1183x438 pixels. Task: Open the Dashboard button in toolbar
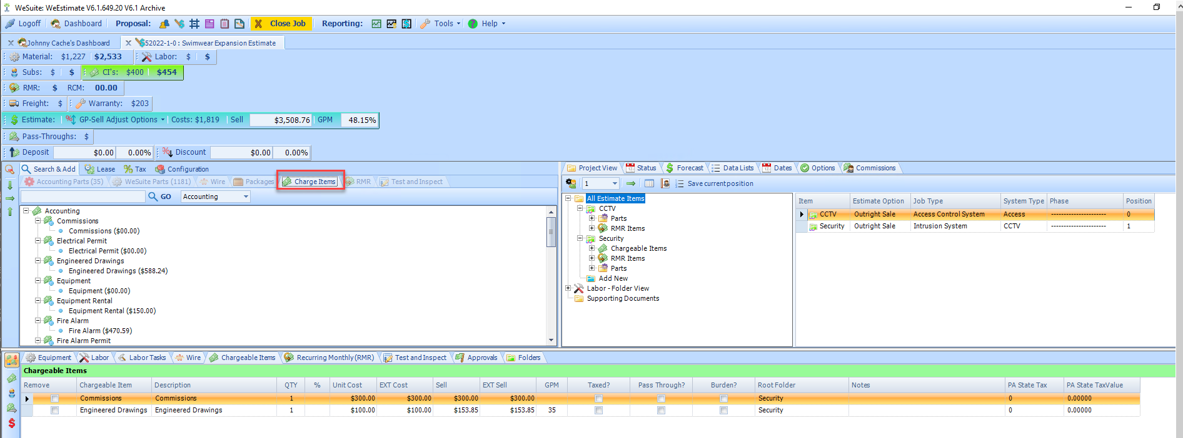pyautogui.click(x=76, y=24)
